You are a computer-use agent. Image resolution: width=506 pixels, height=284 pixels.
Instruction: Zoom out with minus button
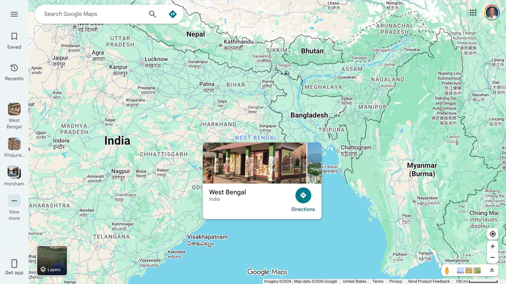coord(493,257)
